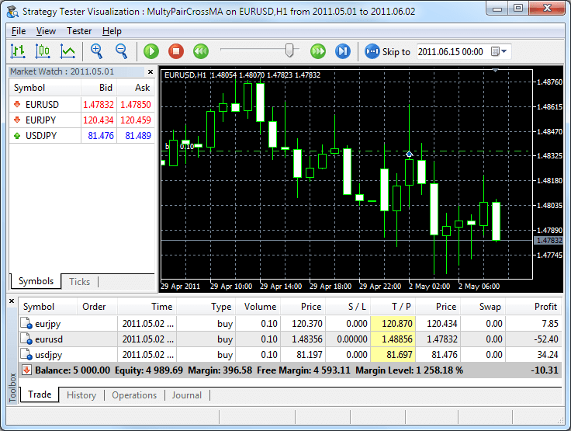The height and width of the screenshot is (431, 571).
Task: Open the File menu
Action: tap(19, 31)
